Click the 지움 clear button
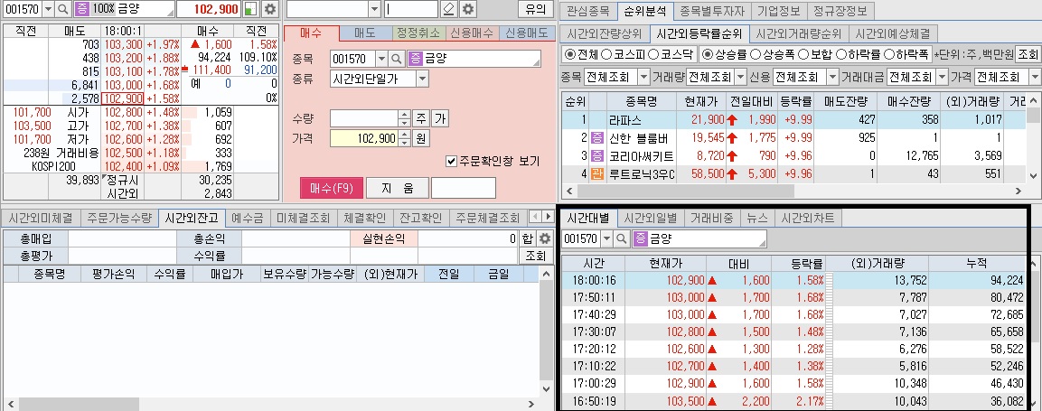 pyautogui.click(x=397, y=188)
